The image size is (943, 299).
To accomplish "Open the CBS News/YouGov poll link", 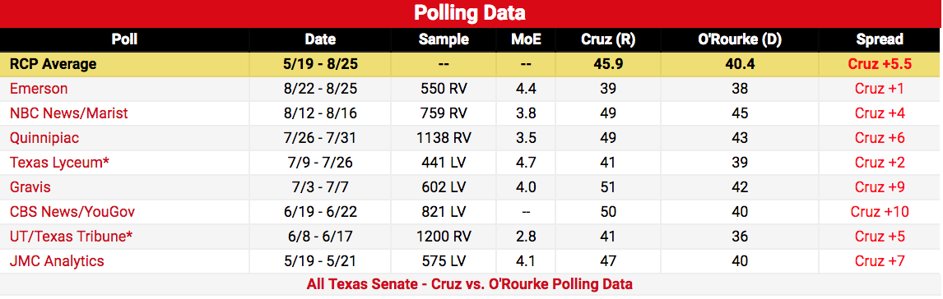I will 72,212.
